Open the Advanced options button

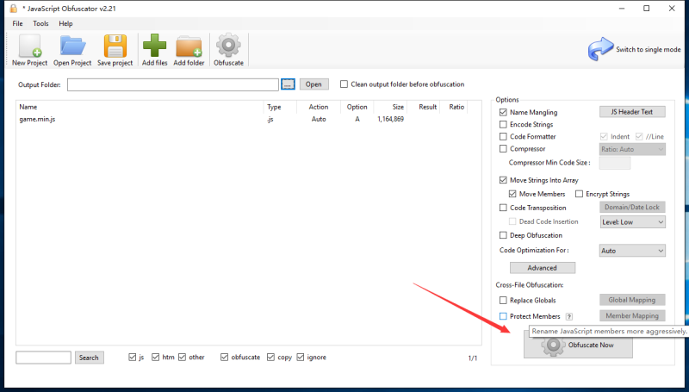(542, 268)
